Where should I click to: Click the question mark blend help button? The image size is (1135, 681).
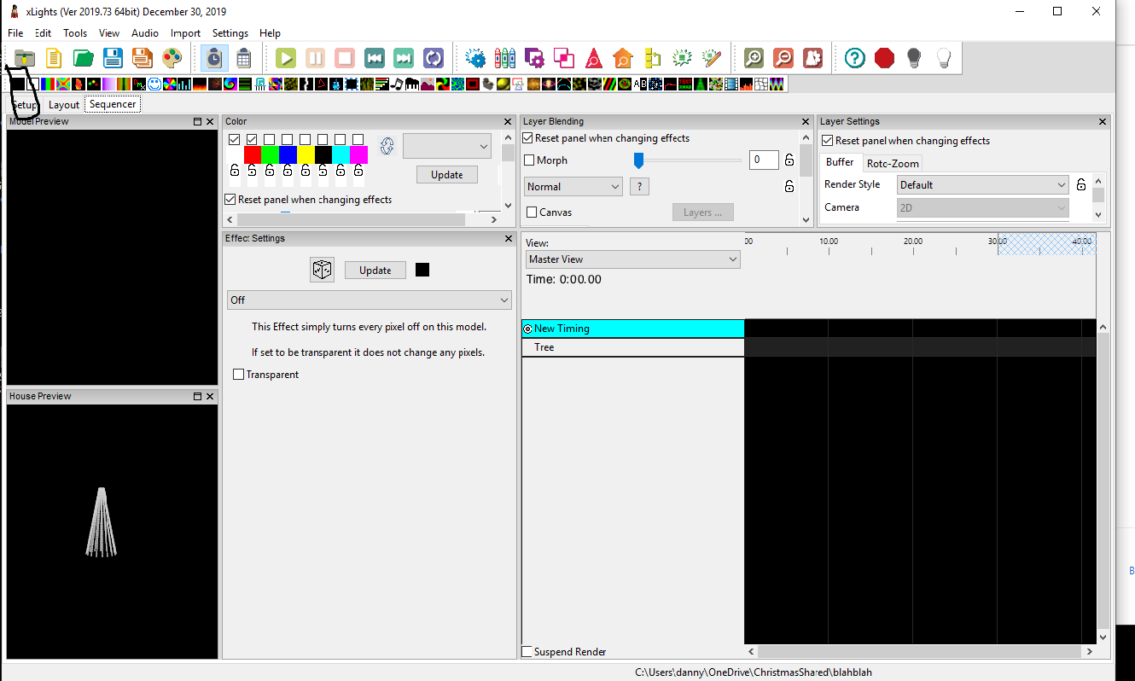pos(639,187)
